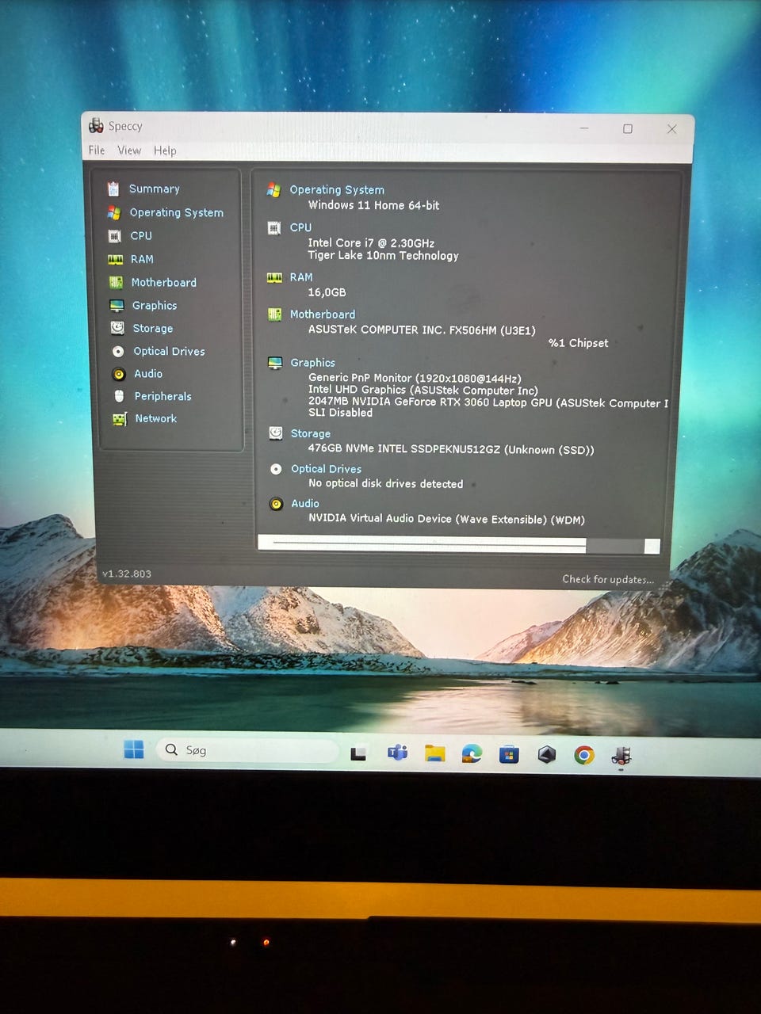Screen dimensions: 761x1014
Task: Click the CPU heading link in summary
Action: pyautogui.click(x=300, y=227)
